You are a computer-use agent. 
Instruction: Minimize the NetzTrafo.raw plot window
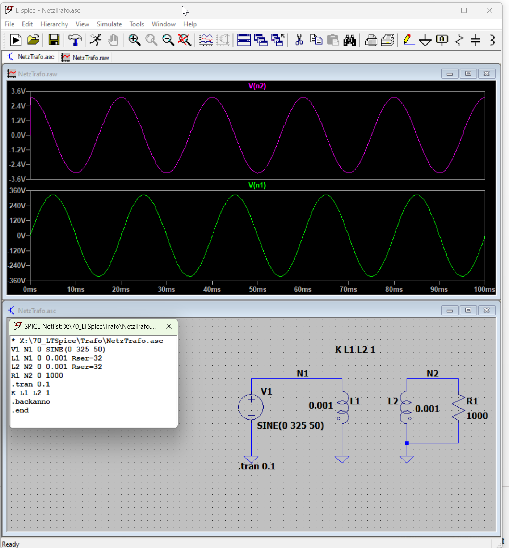tap(450, 74)
